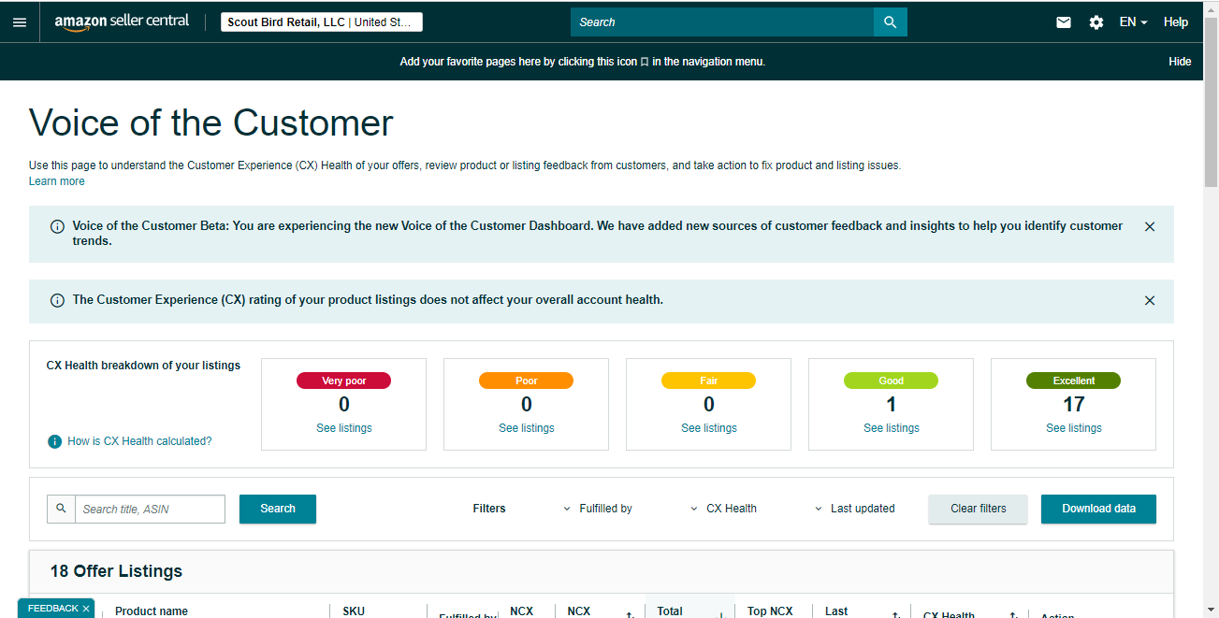Click Clear filters button
1219x618 pixels.
click(x=978, y=509)
